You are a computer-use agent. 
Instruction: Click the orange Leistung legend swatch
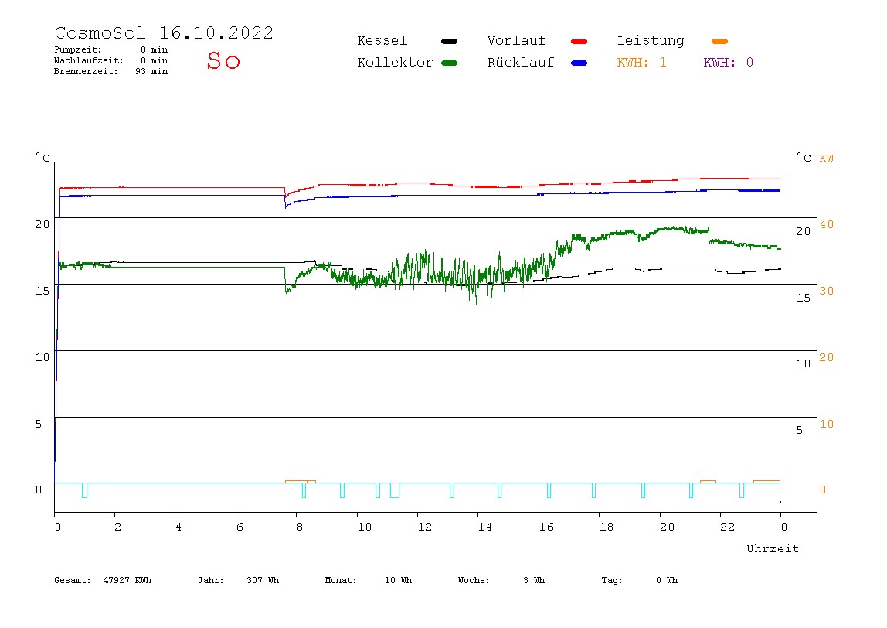(719, 41)
